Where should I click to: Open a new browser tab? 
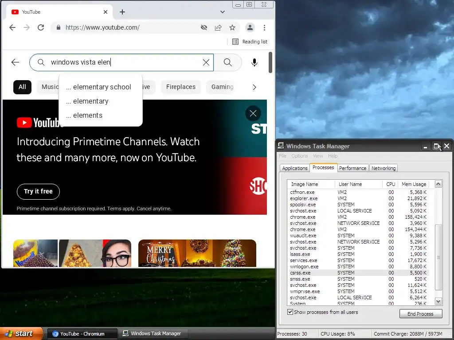tap(122, 12)
